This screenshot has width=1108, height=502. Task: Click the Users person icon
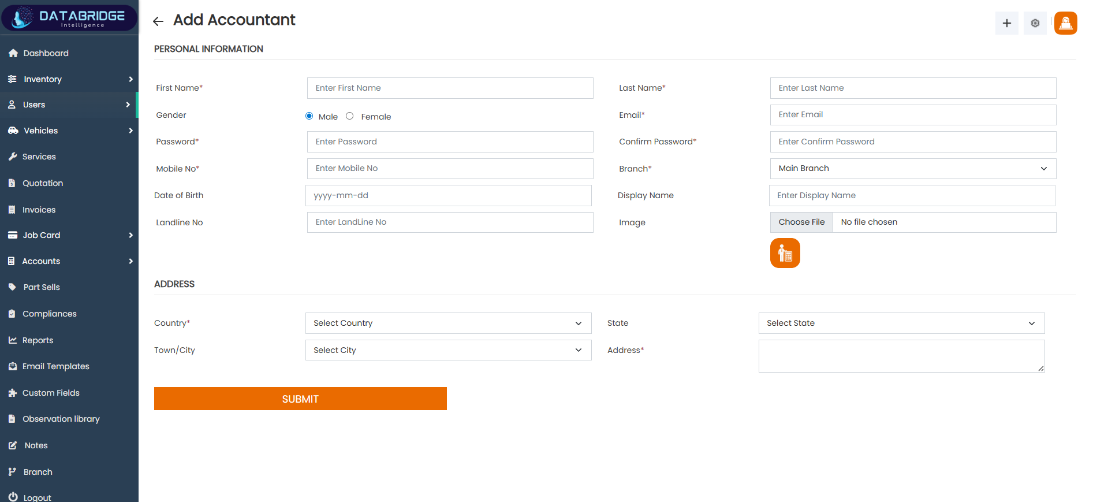pyautogui.click(x=12, y=105)
